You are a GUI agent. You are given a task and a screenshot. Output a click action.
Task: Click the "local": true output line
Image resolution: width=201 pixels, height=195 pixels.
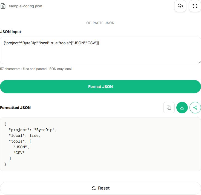(x=25, y=136)
